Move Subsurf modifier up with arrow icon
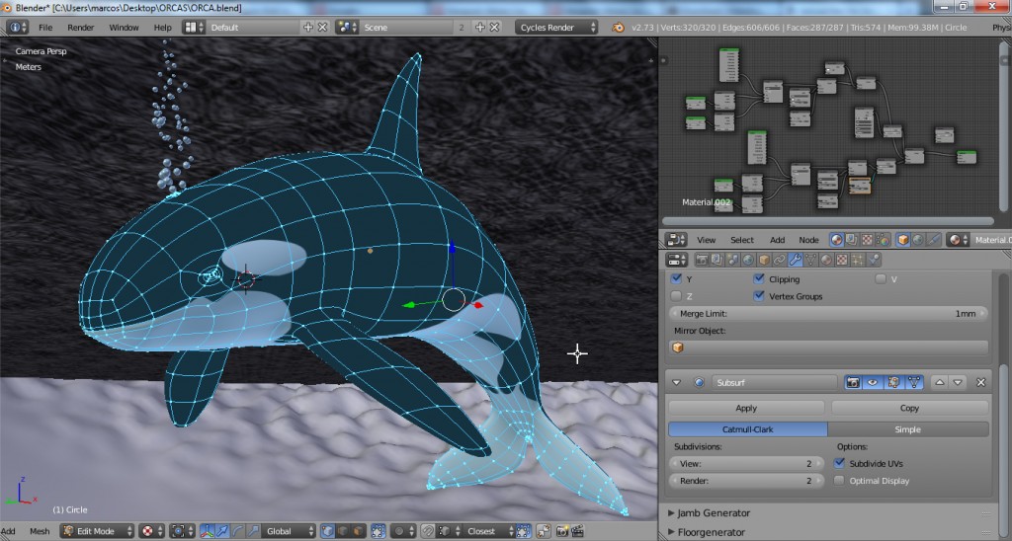 click(940, 382)
